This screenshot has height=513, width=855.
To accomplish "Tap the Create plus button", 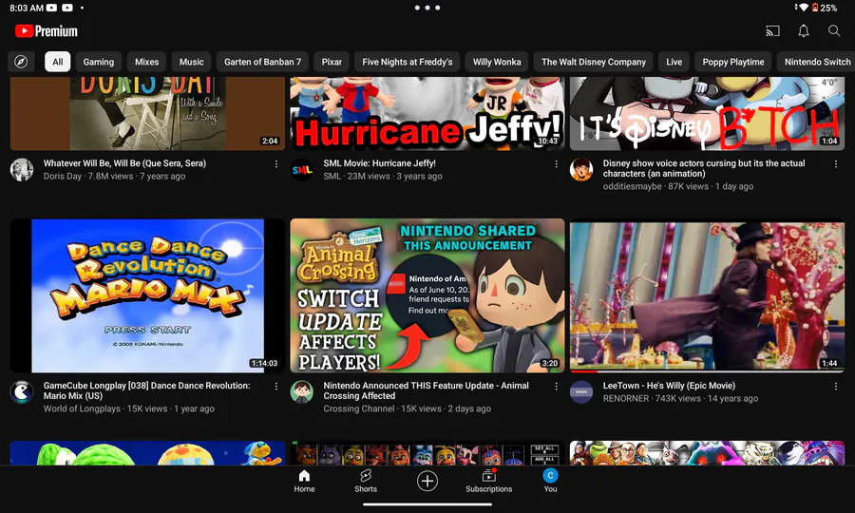I will [427, 481].
